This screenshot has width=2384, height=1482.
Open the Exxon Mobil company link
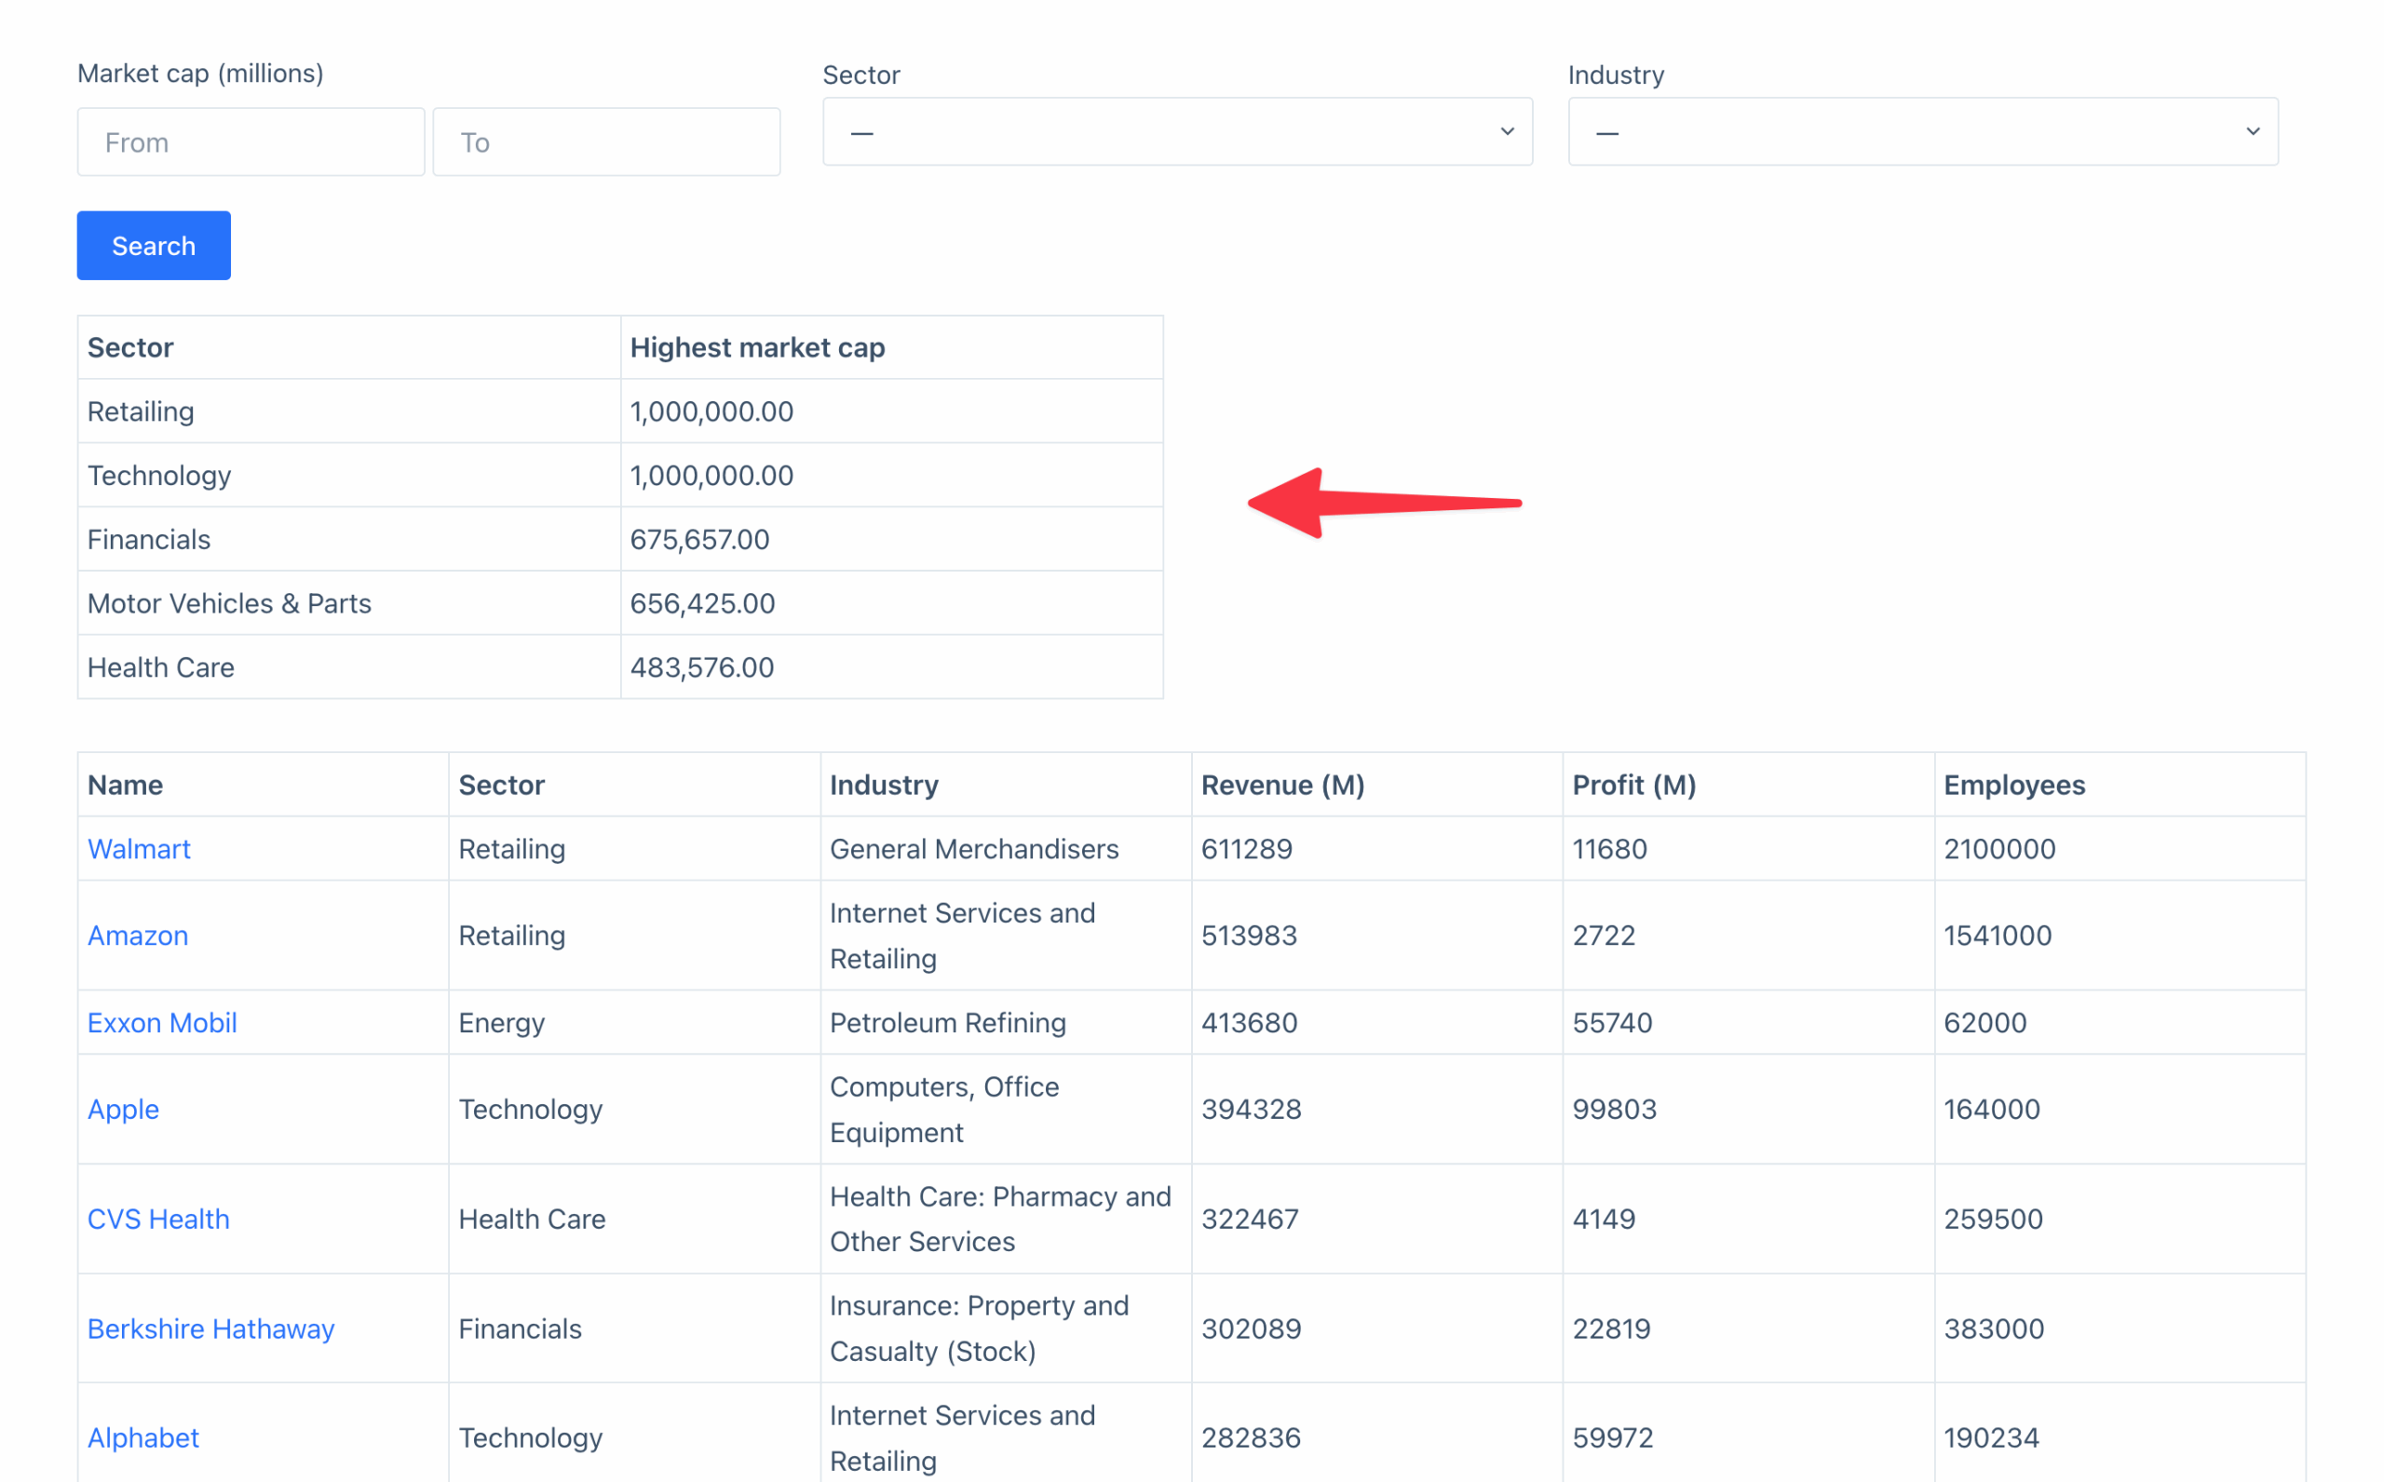pos(162,1022)
